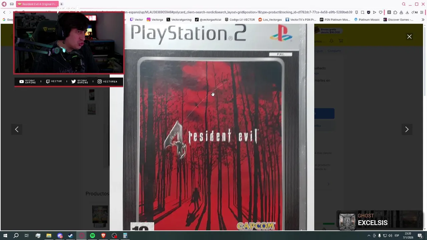Open the GX Corner gamepad icon
The width and height of the screenshot is (427, 240).
click(x=12, y=4)
